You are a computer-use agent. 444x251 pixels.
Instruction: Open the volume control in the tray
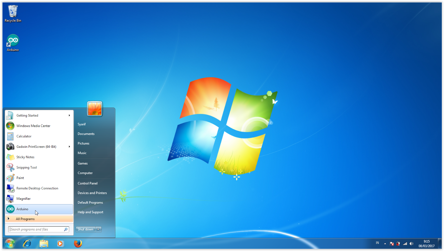coord(411,244)
